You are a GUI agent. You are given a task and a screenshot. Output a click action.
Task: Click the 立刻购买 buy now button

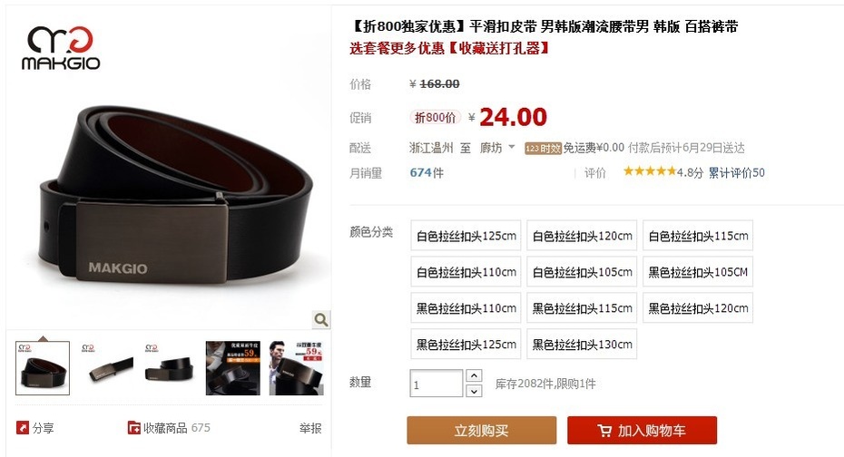[x=482, y=430]
